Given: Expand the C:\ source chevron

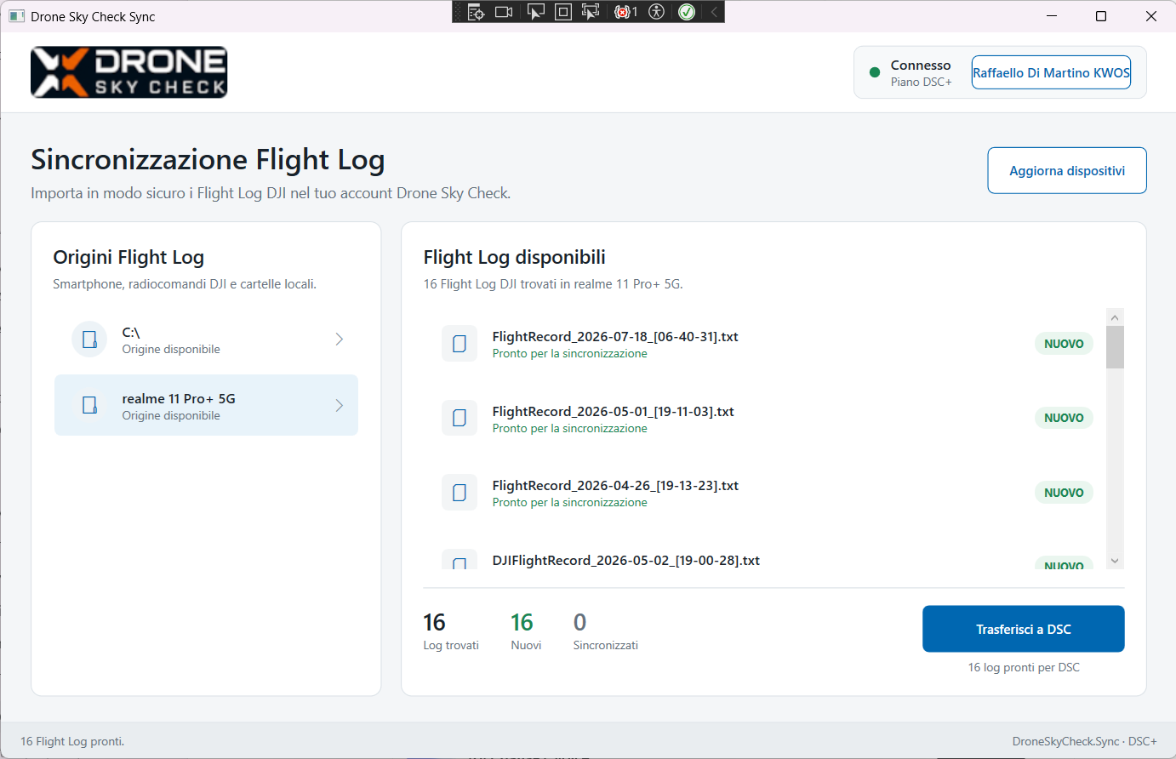Looking at the screenshot, I should coord(339,340).
